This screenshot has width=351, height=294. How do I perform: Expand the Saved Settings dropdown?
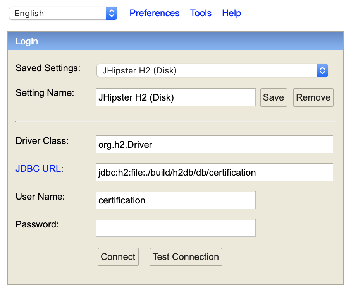point(212,70)
